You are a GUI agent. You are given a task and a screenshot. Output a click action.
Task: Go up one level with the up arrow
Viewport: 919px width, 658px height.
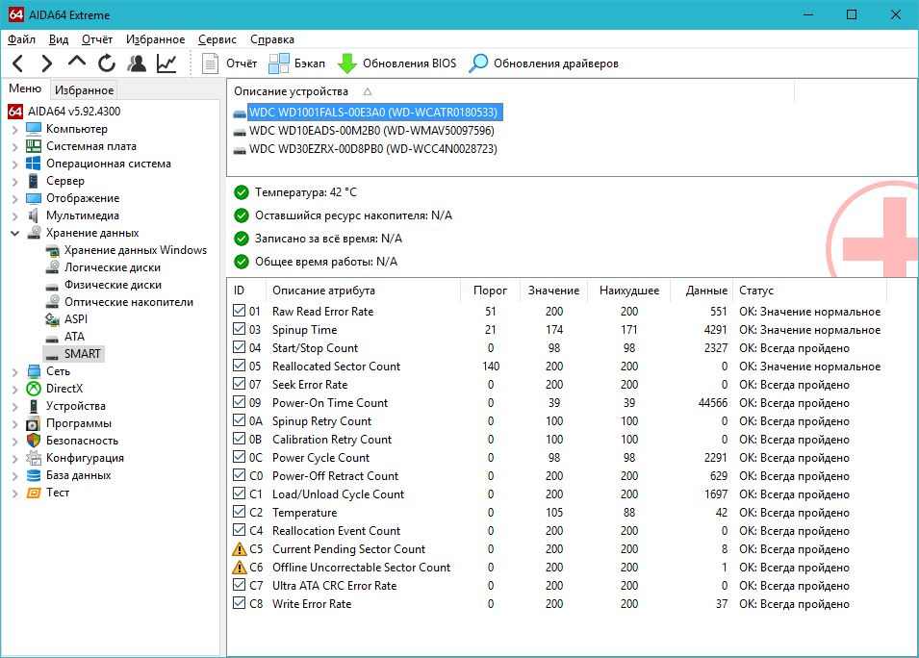[x=77, y=63]
